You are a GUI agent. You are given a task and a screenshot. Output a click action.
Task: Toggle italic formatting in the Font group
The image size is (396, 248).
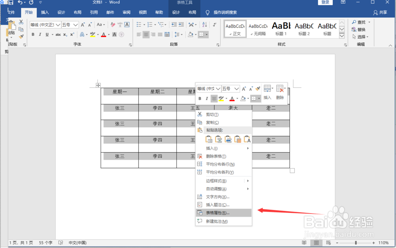[40, 34]
